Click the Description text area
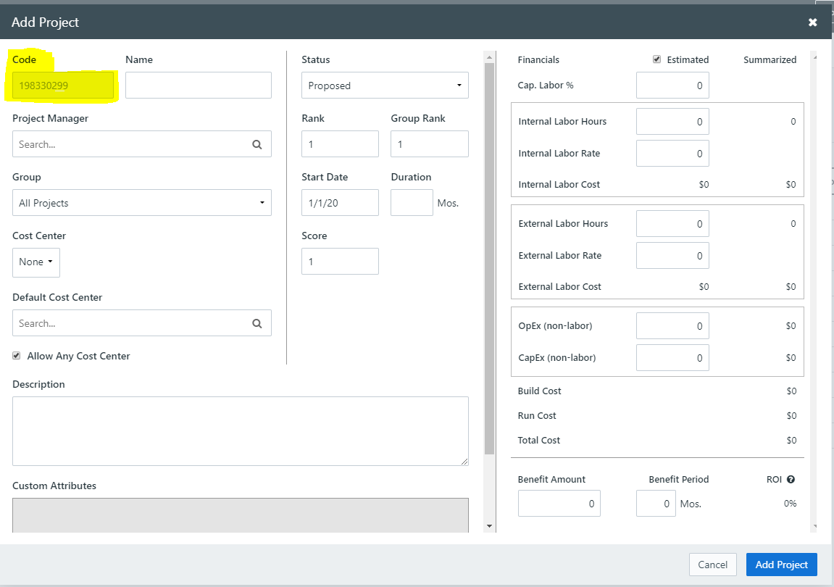This screenshot has height=587, width=834. pyautogui.click(x=241, y=431)
